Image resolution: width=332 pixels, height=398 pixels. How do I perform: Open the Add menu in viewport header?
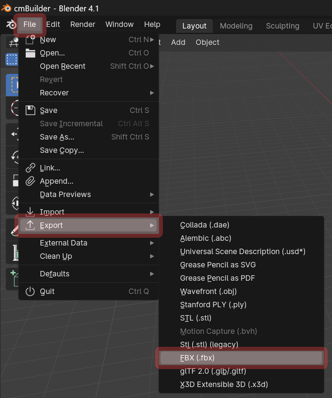coord(178,42)
